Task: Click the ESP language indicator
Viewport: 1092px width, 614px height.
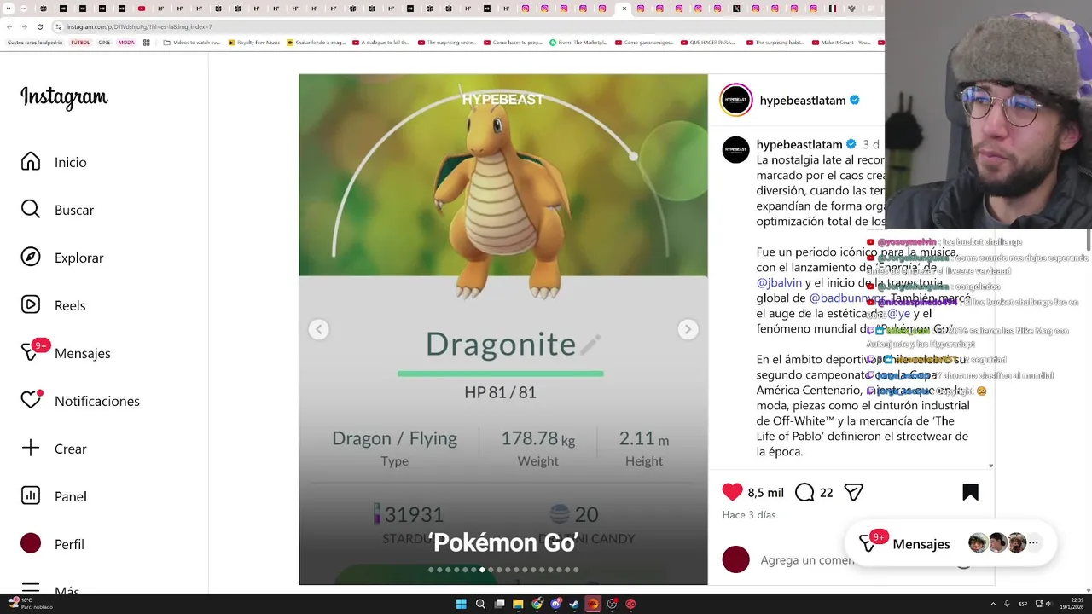Action: tap(1024, 604)
